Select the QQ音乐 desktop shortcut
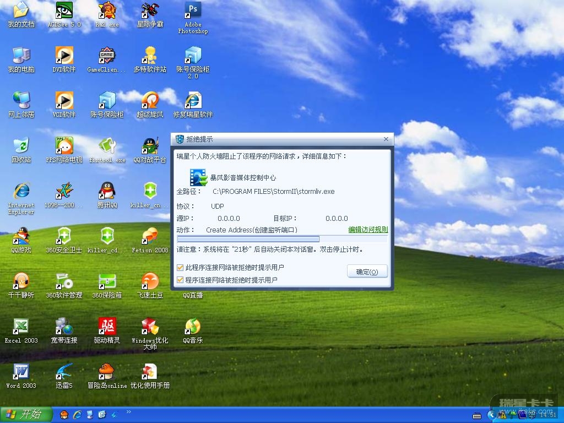Image resolution: width=564 pixels, height=423 pixels. [193, 331]
